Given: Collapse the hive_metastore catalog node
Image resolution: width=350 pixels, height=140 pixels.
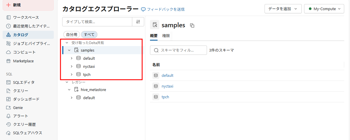Looking at the screenshot, I should [69, 90].
